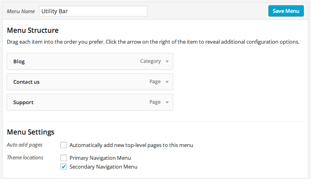Expand the Support item arrow
Image resolution: width=311 pixels, height=179 pixels.
tap(167, 103)
